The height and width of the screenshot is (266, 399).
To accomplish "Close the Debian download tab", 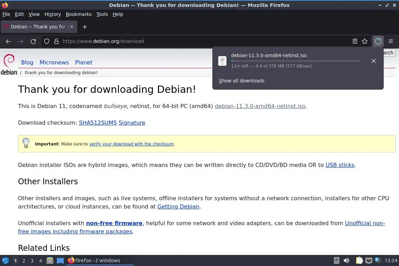I will pos(72,27).
